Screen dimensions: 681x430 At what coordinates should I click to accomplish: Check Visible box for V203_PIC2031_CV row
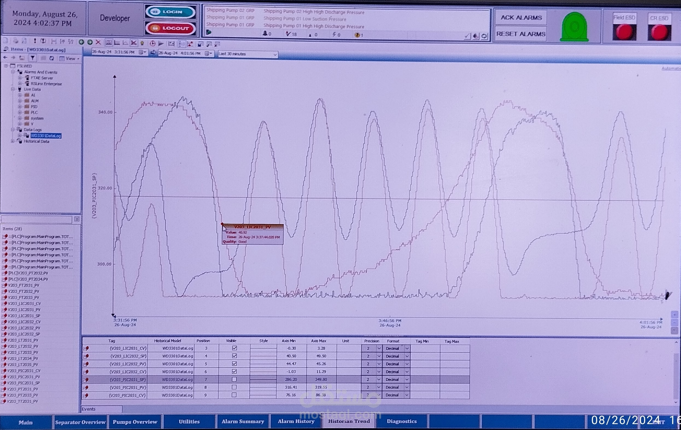click(234, 395)
